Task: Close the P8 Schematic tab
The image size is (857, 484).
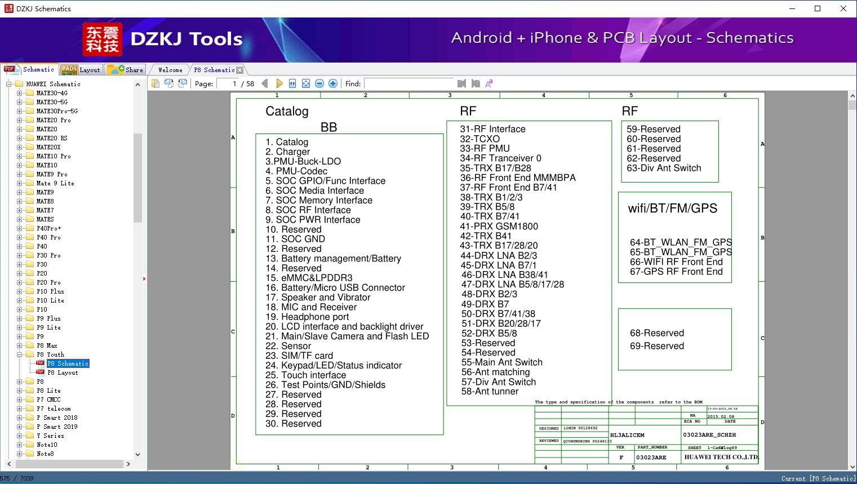Action: [240, 70]
